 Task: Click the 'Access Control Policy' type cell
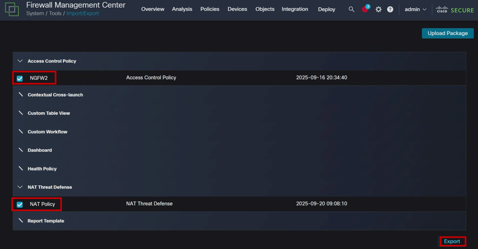[151, 77]
